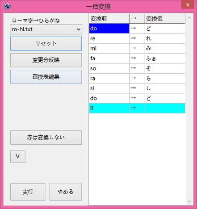The image size is (197, 209).
Task: Click the 変換後 column header
Action: (165, 19)
